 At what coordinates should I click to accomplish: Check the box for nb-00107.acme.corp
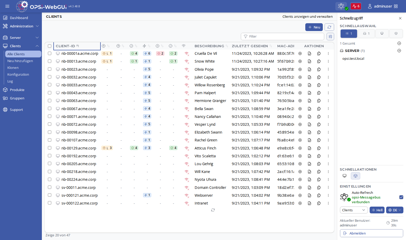[x=49, y=140]
